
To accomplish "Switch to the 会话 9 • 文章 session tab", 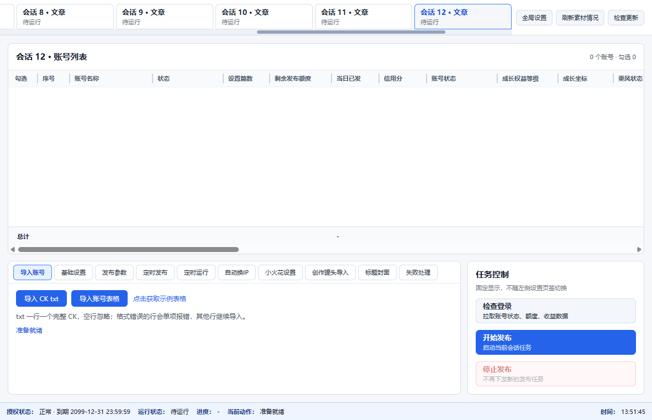I will 164,17.
